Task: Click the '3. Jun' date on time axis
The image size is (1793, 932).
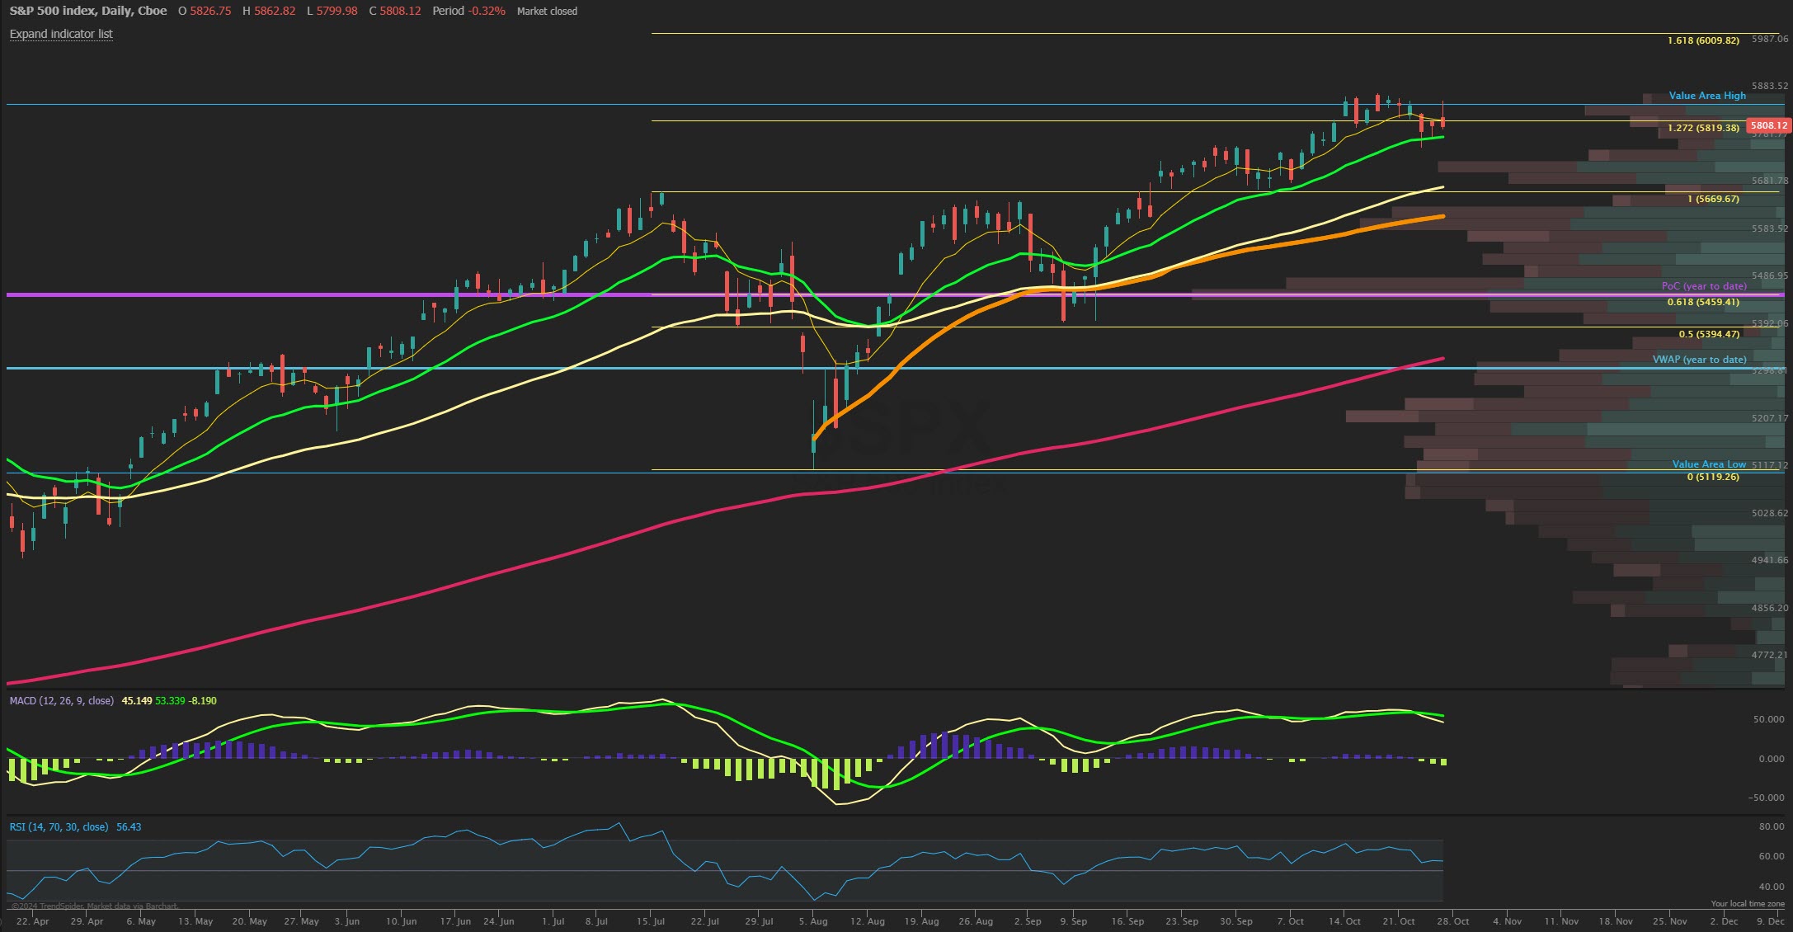Action: coord(347,921)
